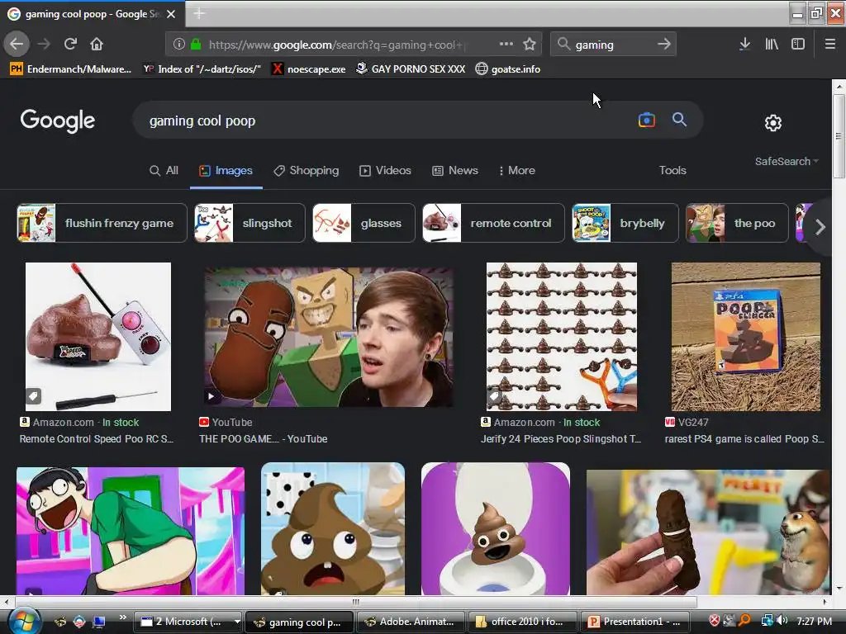
Task: Open the Poop Slinger PS4 game image
Action: point(746,337)
